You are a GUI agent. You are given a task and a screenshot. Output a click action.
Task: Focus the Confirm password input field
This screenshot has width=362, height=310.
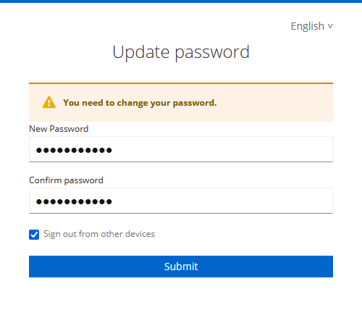tap(181, 201)
